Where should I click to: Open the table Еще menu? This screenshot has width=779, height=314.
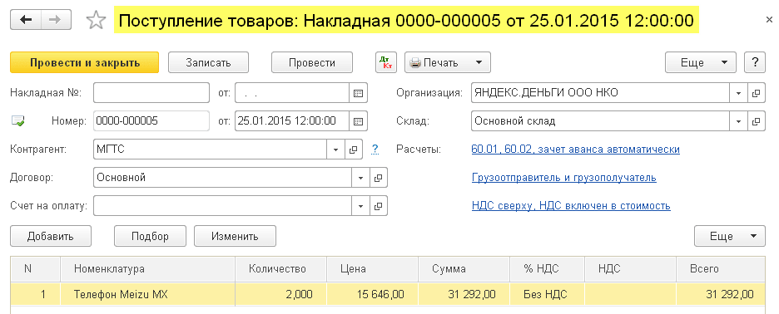pos(730,236)
